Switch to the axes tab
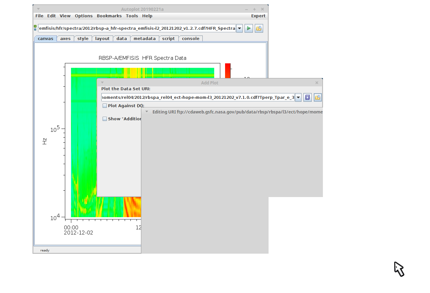Image resolution: width=430 pixels, height=293 pixels. point(65,39)
